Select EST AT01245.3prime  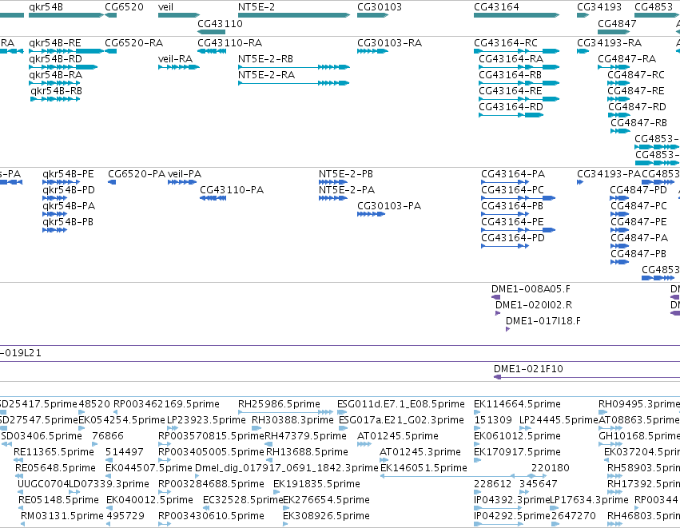pos(420,452)
